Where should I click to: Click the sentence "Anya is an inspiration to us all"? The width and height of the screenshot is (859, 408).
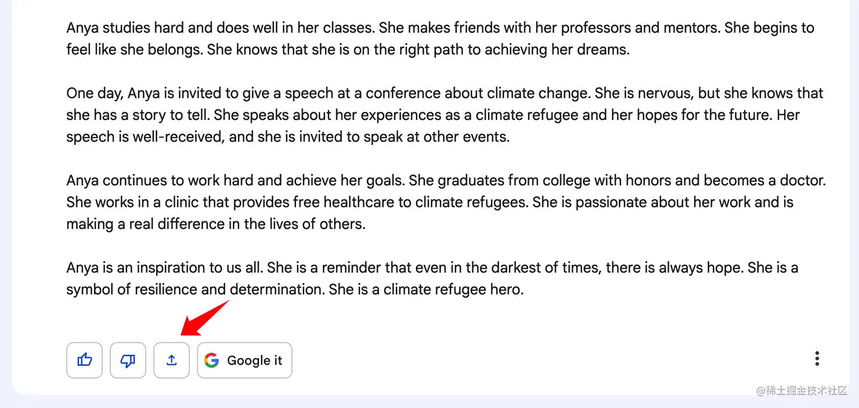(165, 268)
